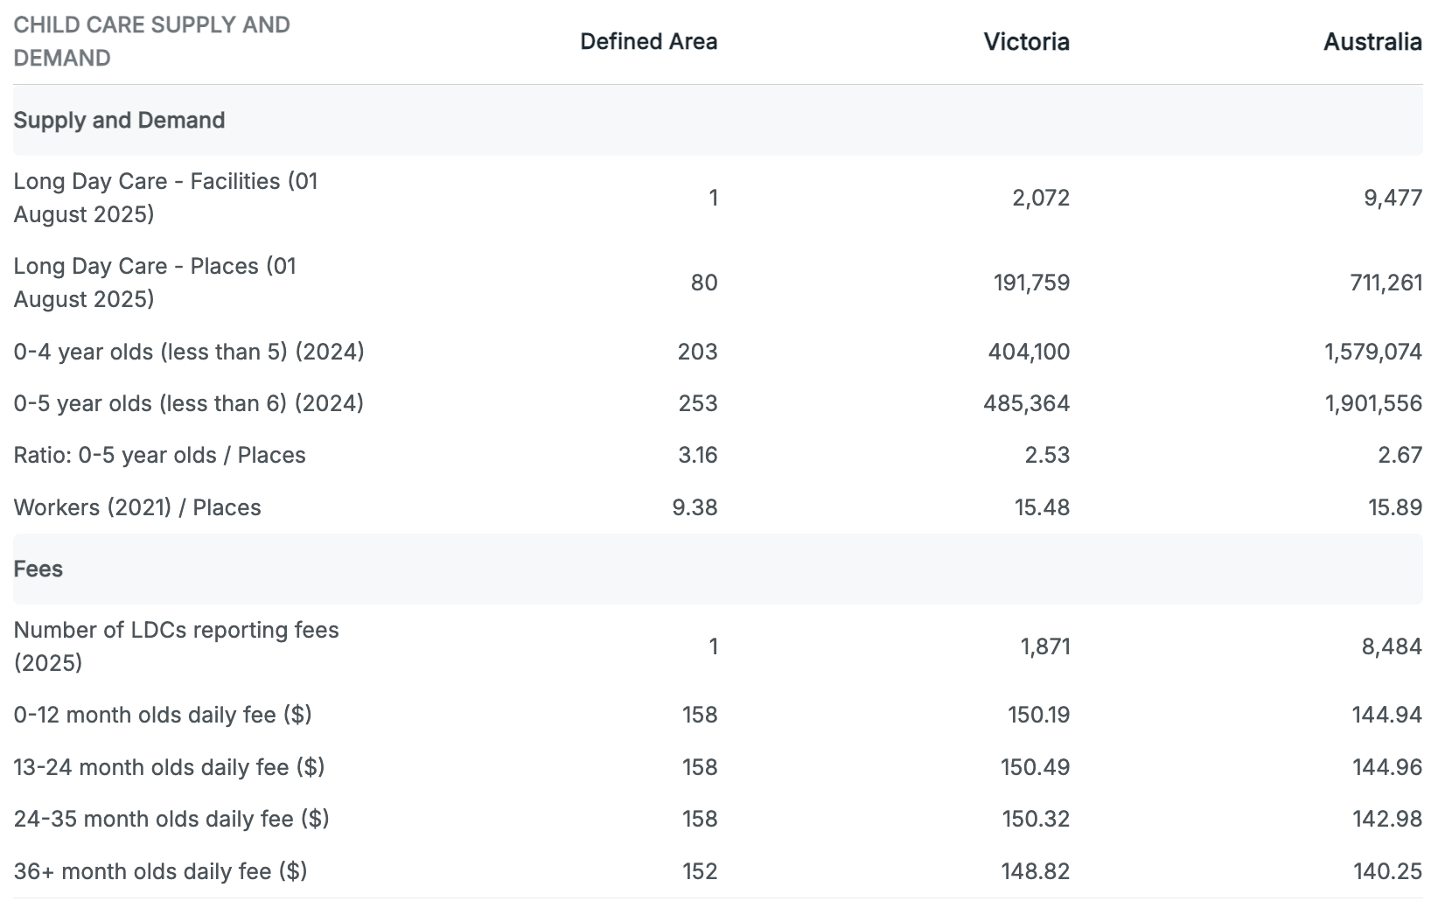Select the Ratio: 0-5 year olds / Places label

click(159, 455)
